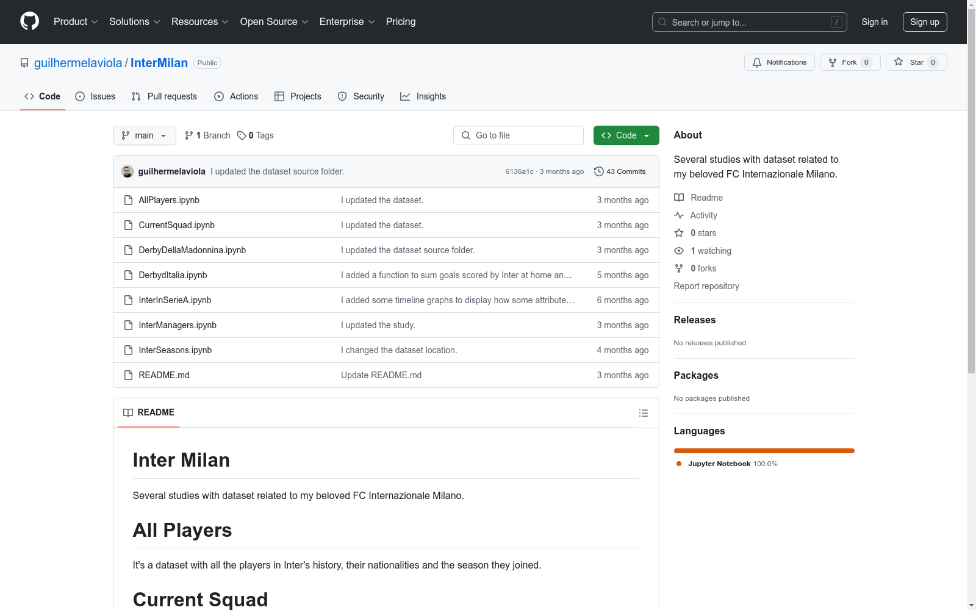Click the CurrentSquad.ipynb file icon

pos(128,225)
